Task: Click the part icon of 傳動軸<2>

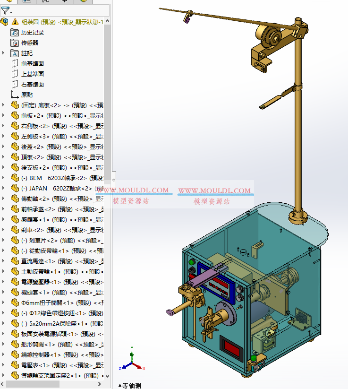Action: coord(15,199)
